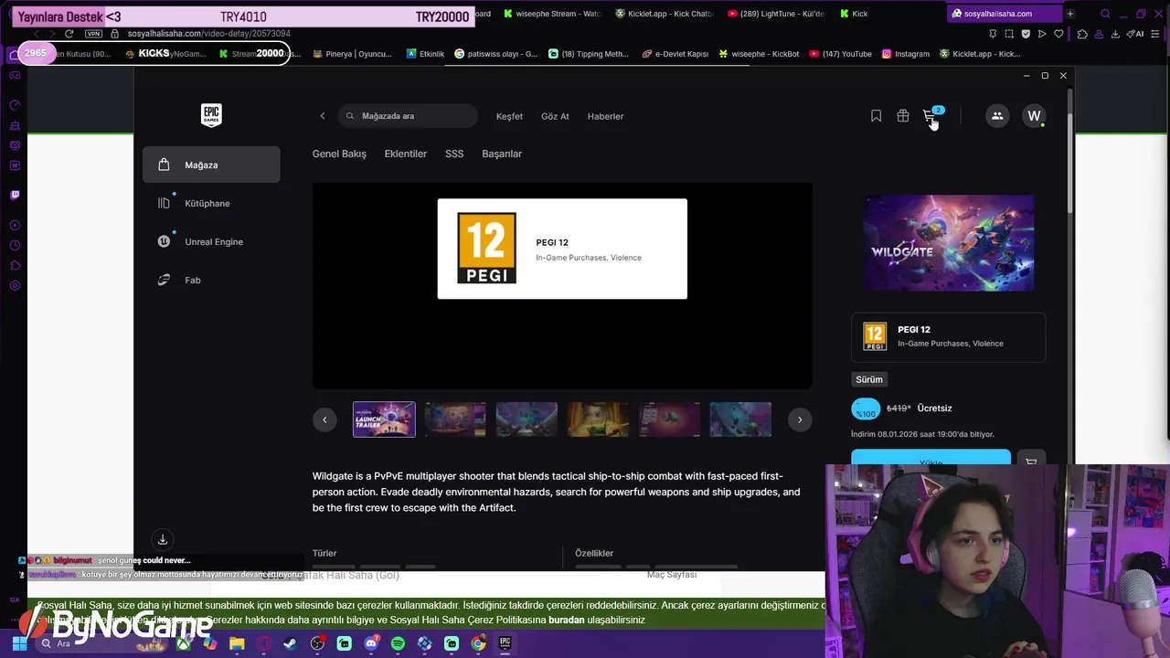Open a new browser tab
Viewport: 1170px width, 658px height.
[x=1069, y=14]
